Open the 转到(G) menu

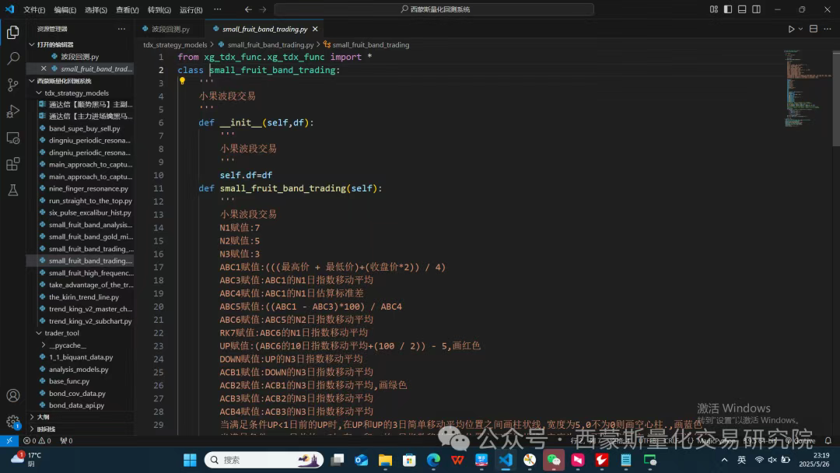coord(159,9)
